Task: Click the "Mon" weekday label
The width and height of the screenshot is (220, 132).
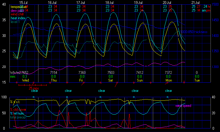Action: [169, 80]
